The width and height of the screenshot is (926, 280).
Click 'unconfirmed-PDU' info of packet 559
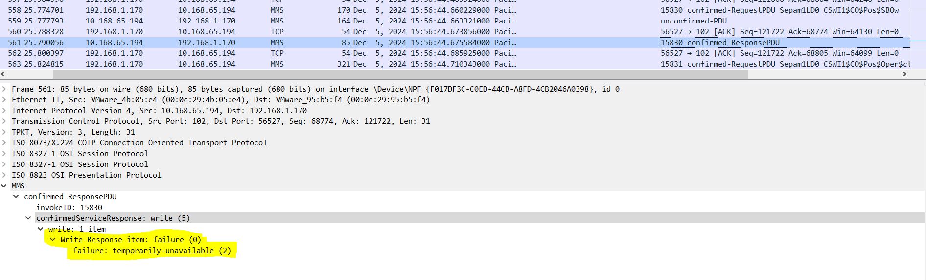(694, 21)
